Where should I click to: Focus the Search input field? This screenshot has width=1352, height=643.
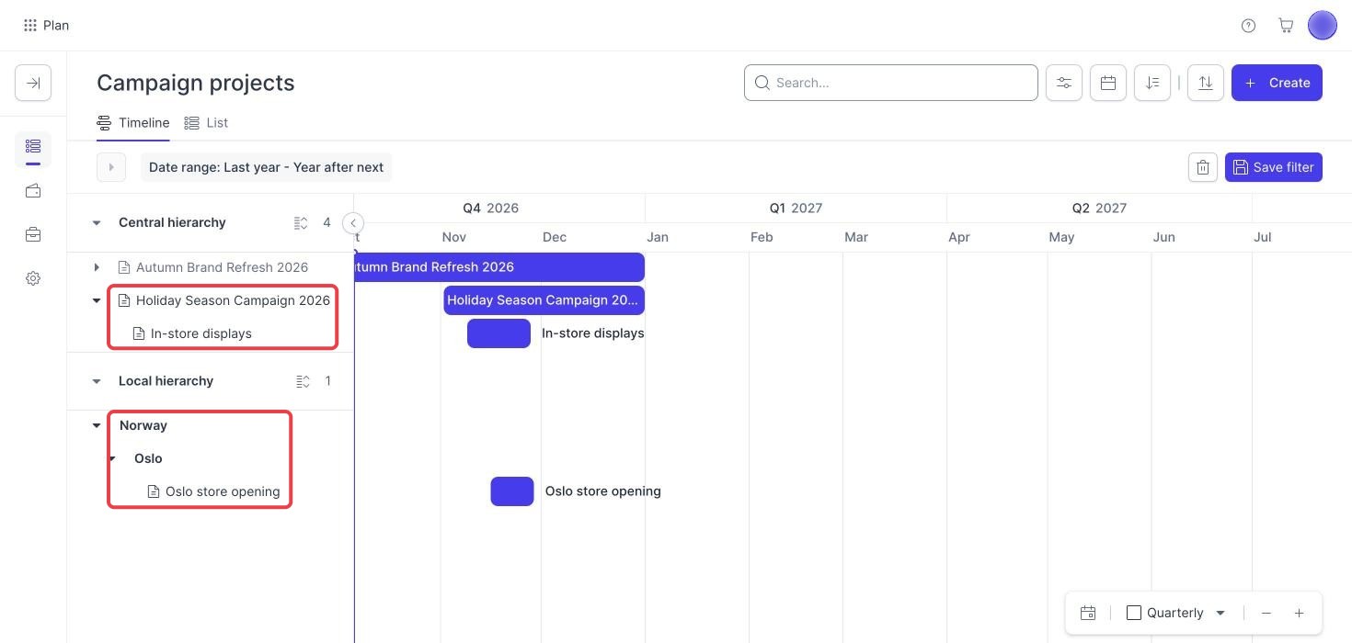[x=891, y=83]
